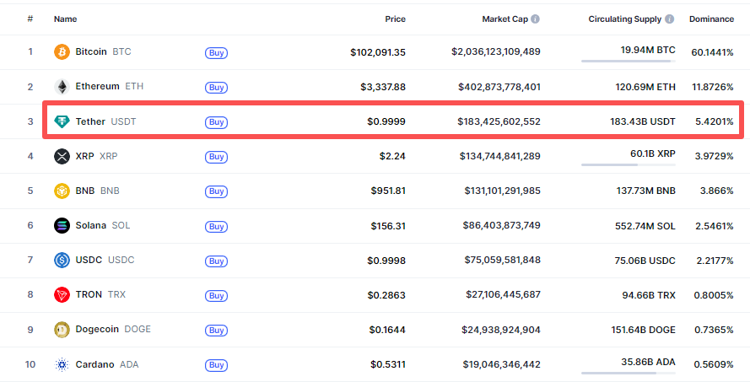The height and width of the screenshot is (382, 750).
Task: Click the BNB logo icon
Action: coord(62,191)
